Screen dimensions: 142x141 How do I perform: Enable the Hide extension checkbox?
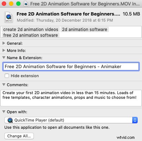coord(7,76)
